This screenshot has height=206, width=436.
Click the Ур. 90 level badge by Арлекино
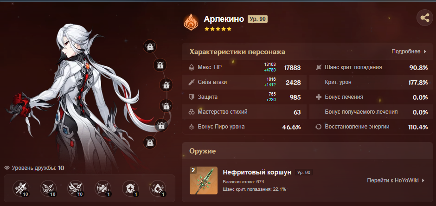click(x=257, y=19)
